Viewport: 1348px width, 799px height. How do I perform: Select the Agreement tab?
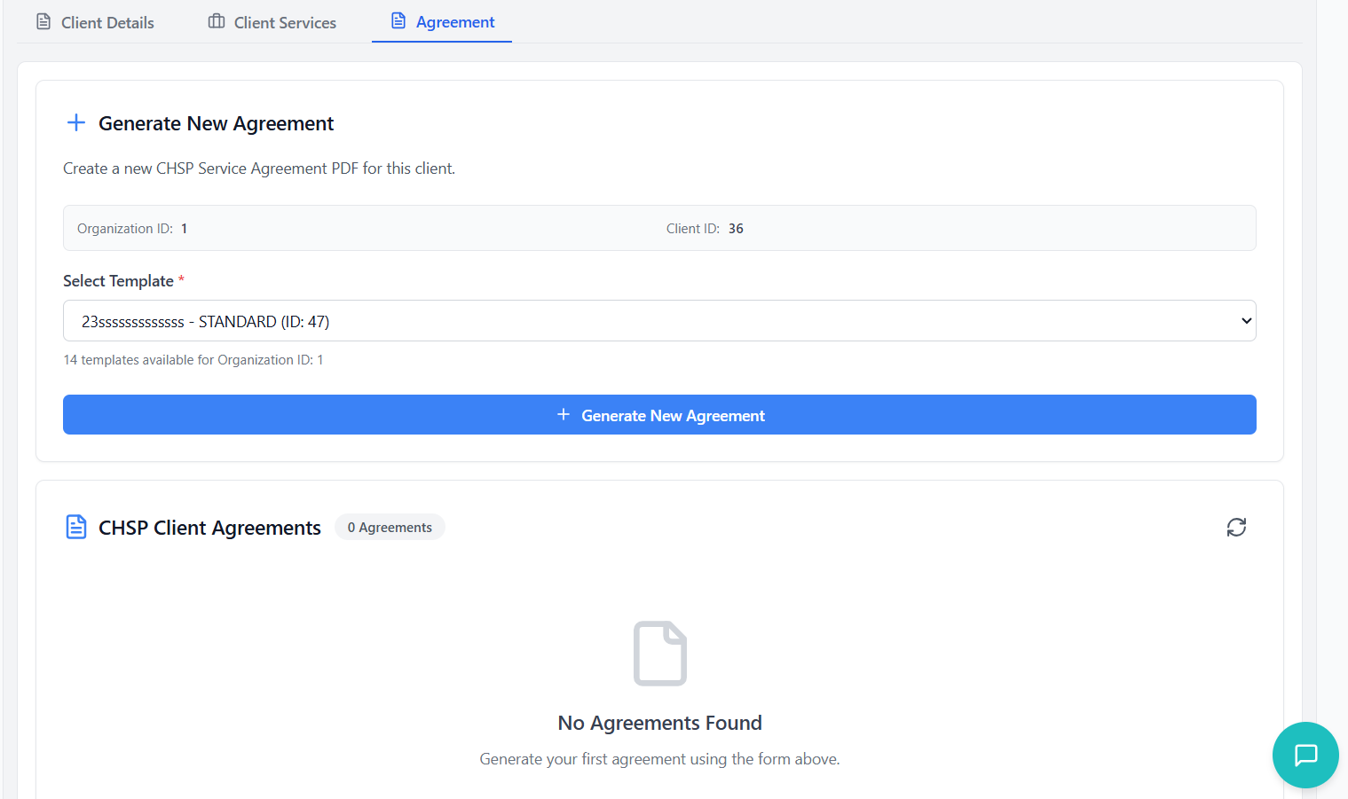coord(454,22)
